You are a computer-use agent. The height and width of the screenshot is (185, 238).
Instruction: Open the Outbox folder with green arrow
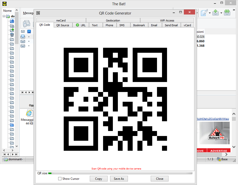click(12, 30)
